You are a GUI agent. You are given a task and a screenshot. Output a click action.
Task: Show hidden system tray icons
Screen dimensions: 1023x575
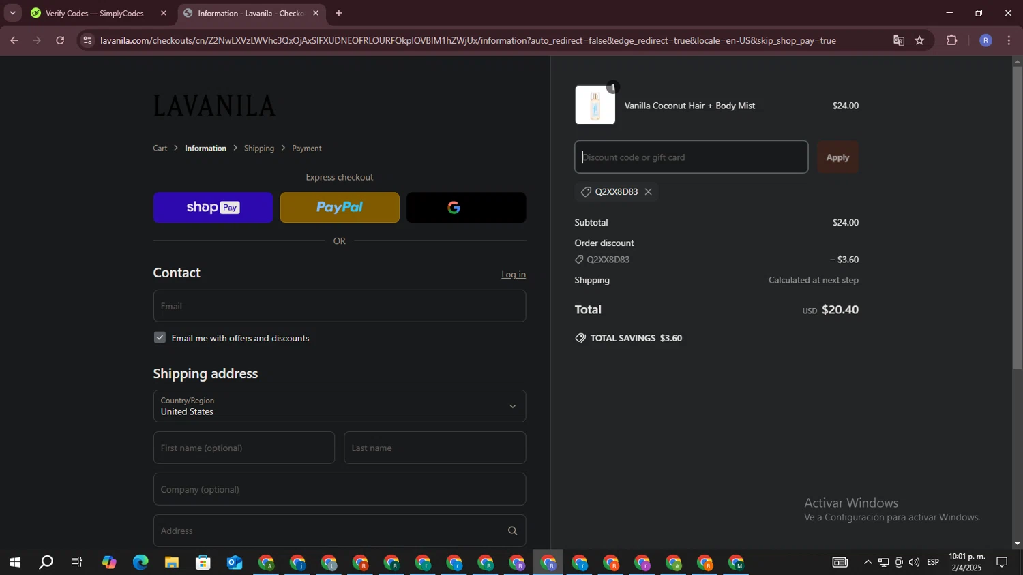[x=868, y=562]
